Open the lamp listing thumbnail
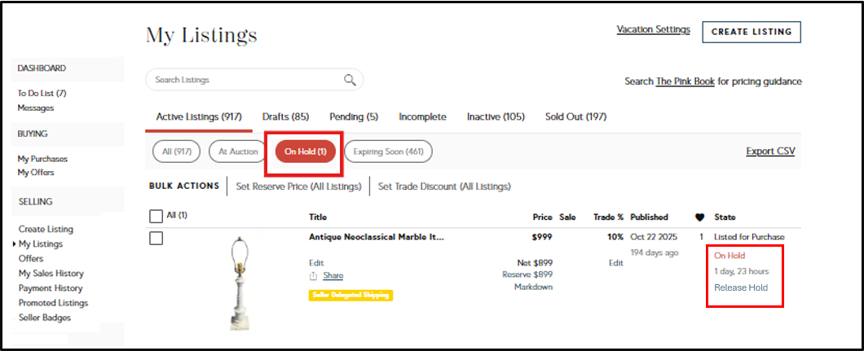 pos(239,283)
